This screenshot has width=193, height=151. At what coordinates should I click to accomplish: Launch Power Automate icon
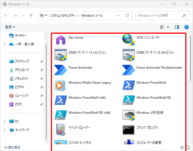pyautogui.click(x=61, y=70)
